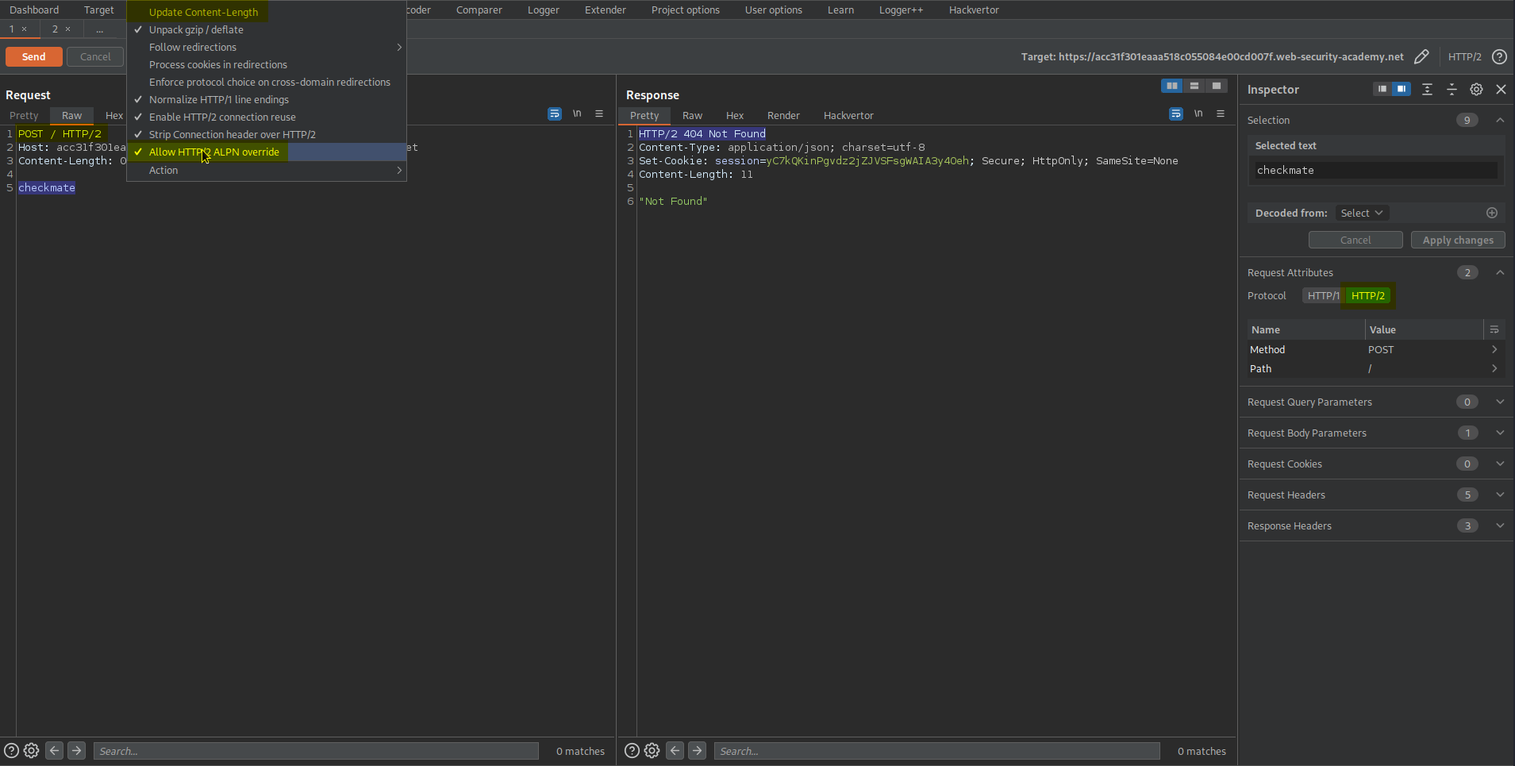Screen dimensions: 1515x766
Task: Click the Send button
Action: pyautogui.click(x=34, y=56)
